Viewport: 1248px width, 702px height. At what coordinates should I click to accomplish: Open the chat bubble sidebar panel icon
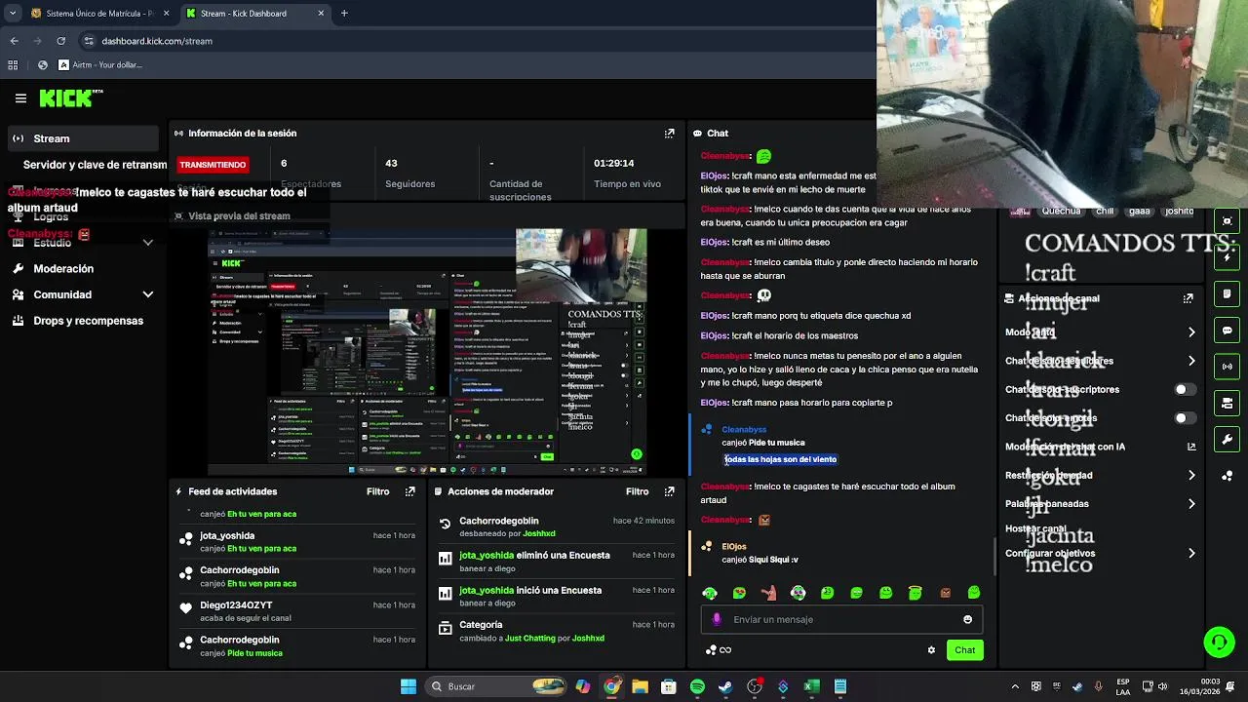pyautogui.click(x=1228, y=331)
